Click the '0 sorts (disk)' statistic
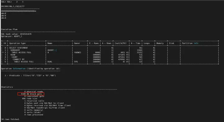 pyautogui.click(x=32, y=112)
